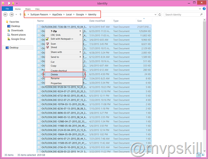Select file OUTLOOK.EXE-8236-07-13-2015

pos(94,109)
